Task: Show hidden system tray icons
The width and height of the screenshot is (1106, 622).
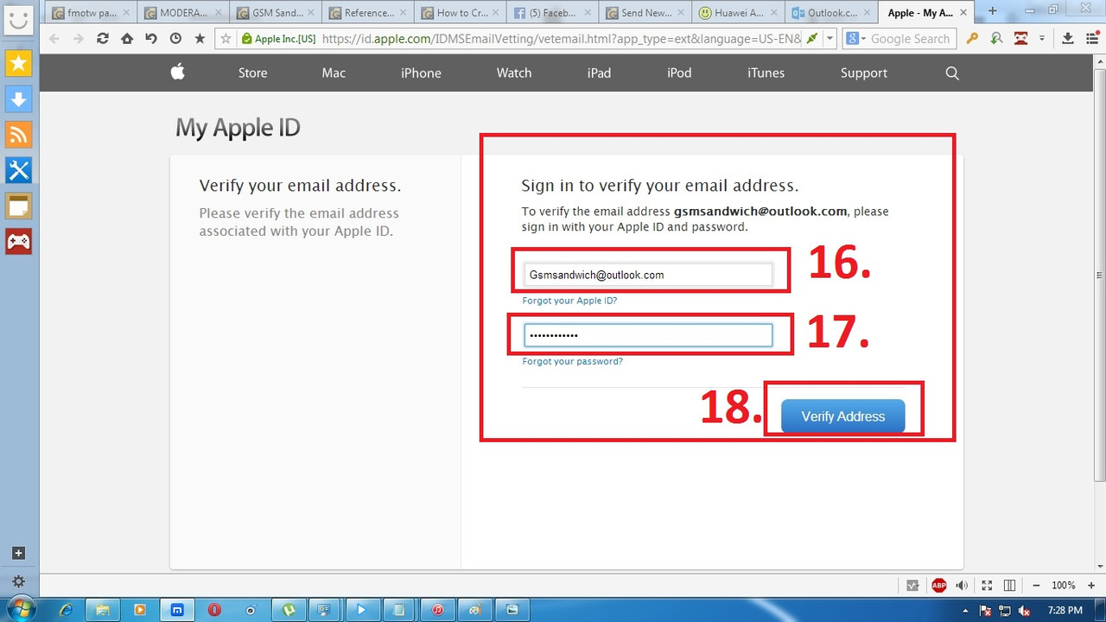Action: [965, 610]
